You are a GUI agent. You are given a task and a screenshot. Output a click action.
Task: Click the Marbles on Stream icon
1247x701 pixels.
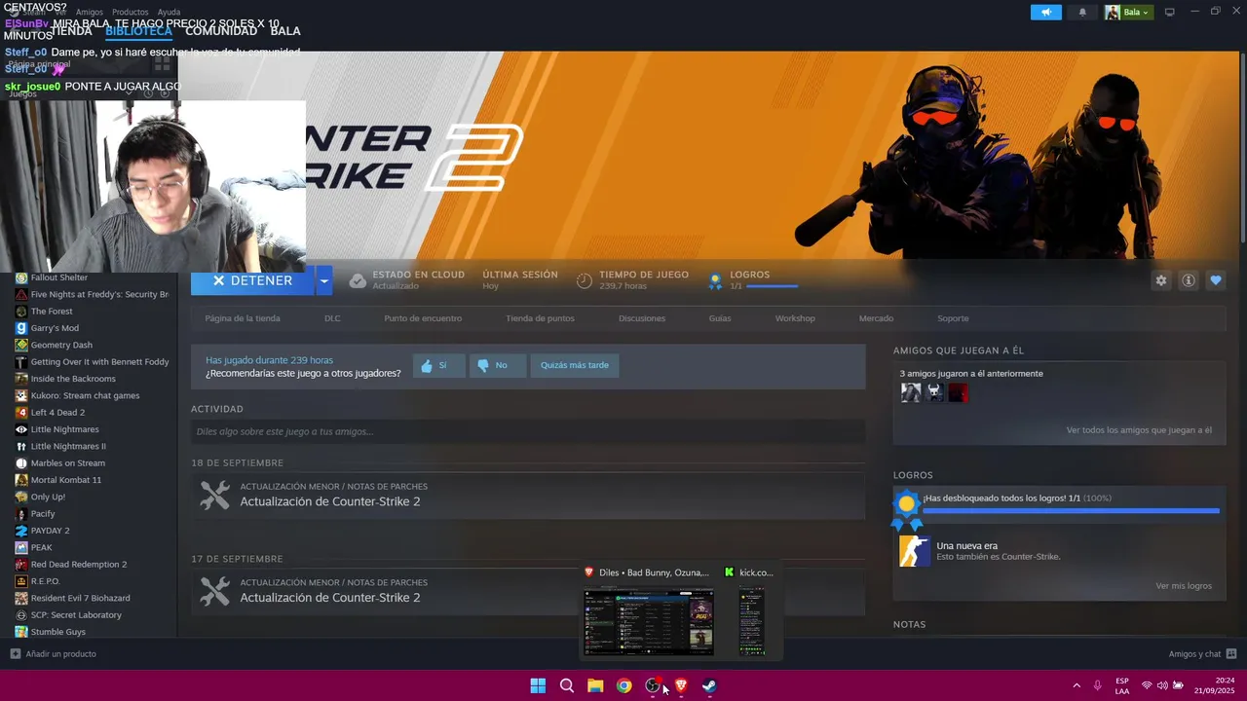coord(21,463)
